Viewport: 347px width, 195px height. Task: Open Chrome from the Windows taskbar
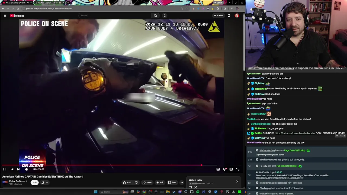pos(144,192)
